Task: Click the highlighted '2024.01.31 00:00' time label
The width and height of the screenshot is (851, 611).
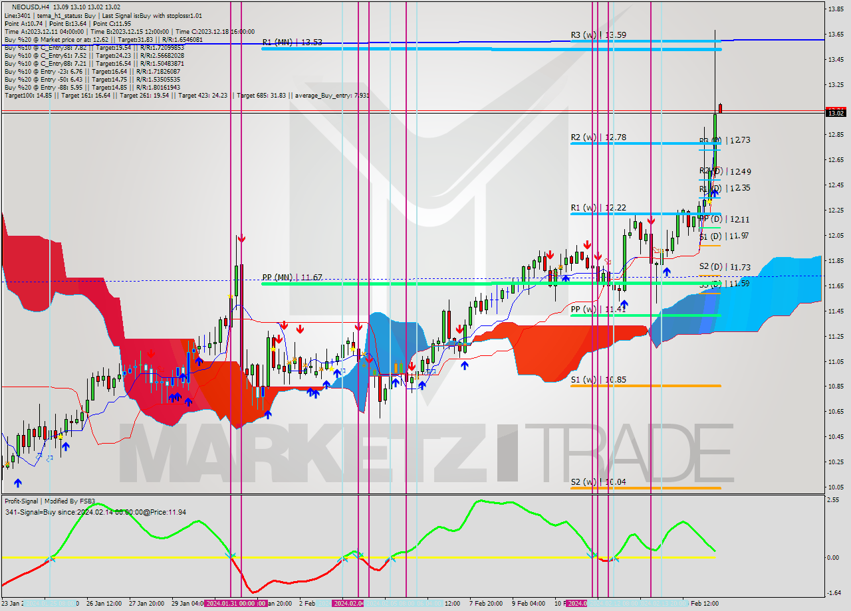Action: point(236,604)
